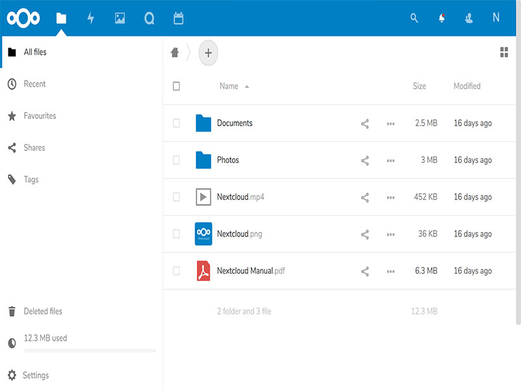Open the Gallery app in top bar
Screen dimensions: 521x391
(120, 18)
